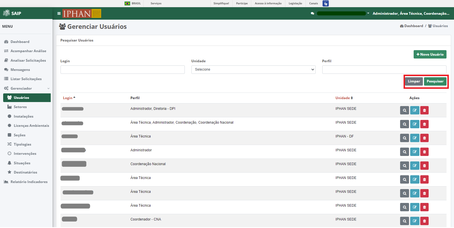
Task: Edit the Administrador profile user row
Action: tap(415, 152)
